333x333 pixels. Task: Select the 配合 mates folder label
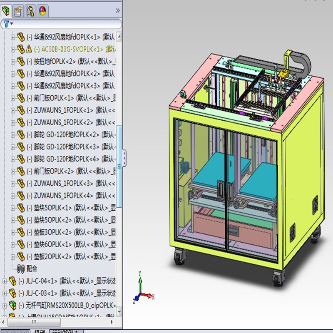tap(32, 269)
